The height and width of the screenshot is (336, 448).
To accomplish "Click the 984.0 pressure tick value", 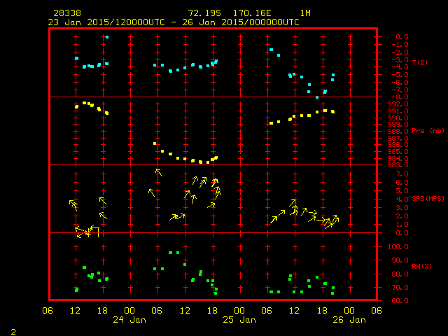I will point(398,159).
